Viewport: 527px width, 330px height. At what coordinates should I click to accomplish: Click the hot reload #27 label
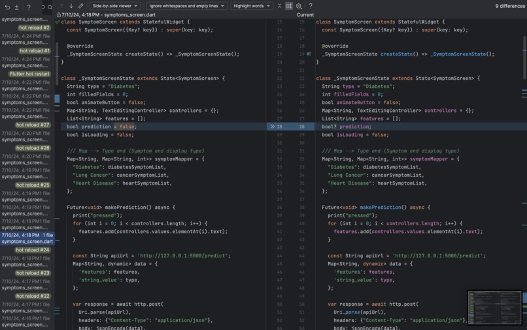click(x=33, y=125)
